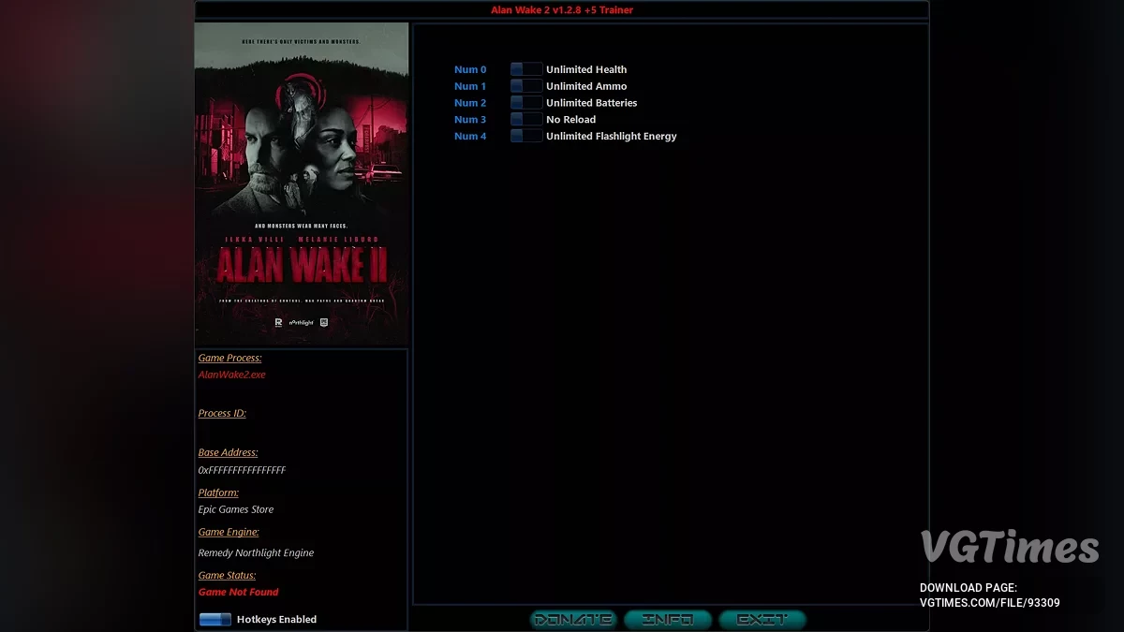
Task: Click the Num 0 hotkey label
Action: point(470,69)
